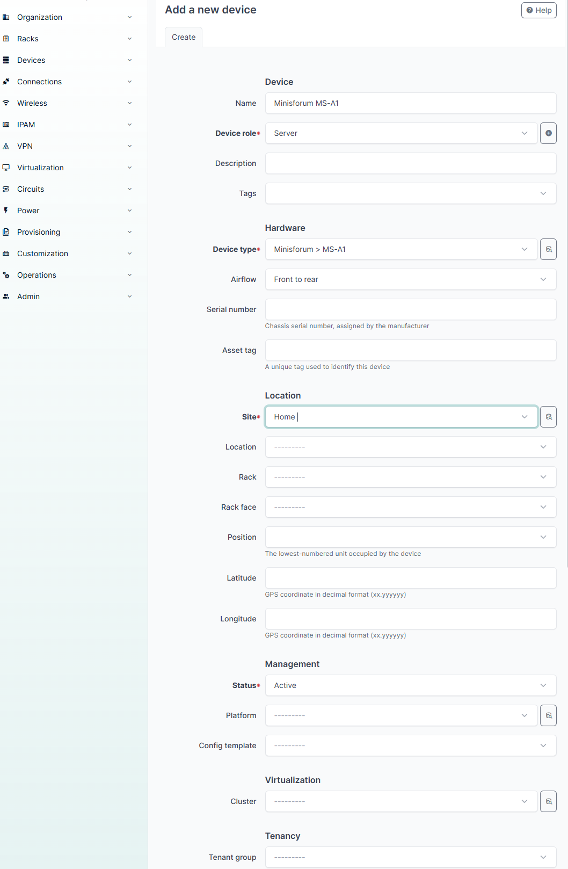The height and width of the screenshot is (869, 568).
Task: Click the Site search filter icon
Action: (x=548, y=417)
